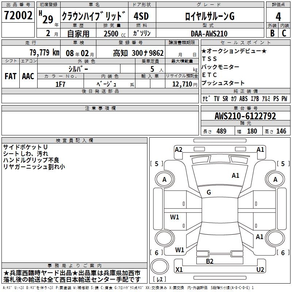Click the プッシュスタート sales point line
The image size is (292, 292).
click(223, 83)
